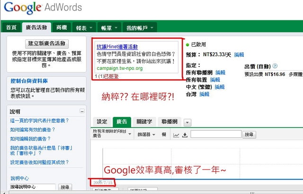
Task: Open the 說明中心 help center link
Action: click(x=19, y=178)
